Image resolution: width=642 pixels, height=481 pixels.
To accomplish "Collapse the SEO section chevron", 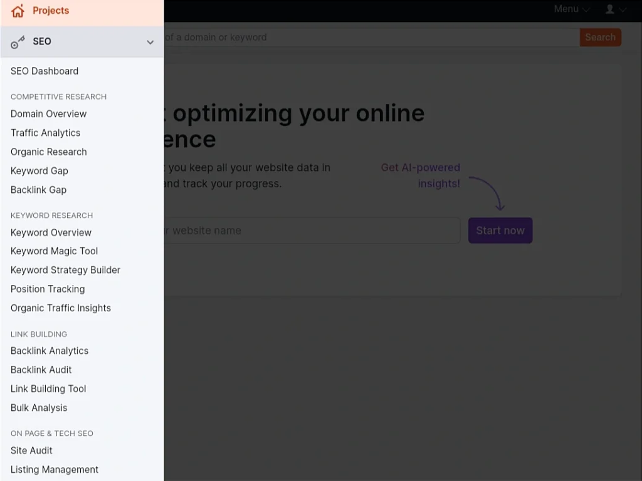I will pos(150,42).
